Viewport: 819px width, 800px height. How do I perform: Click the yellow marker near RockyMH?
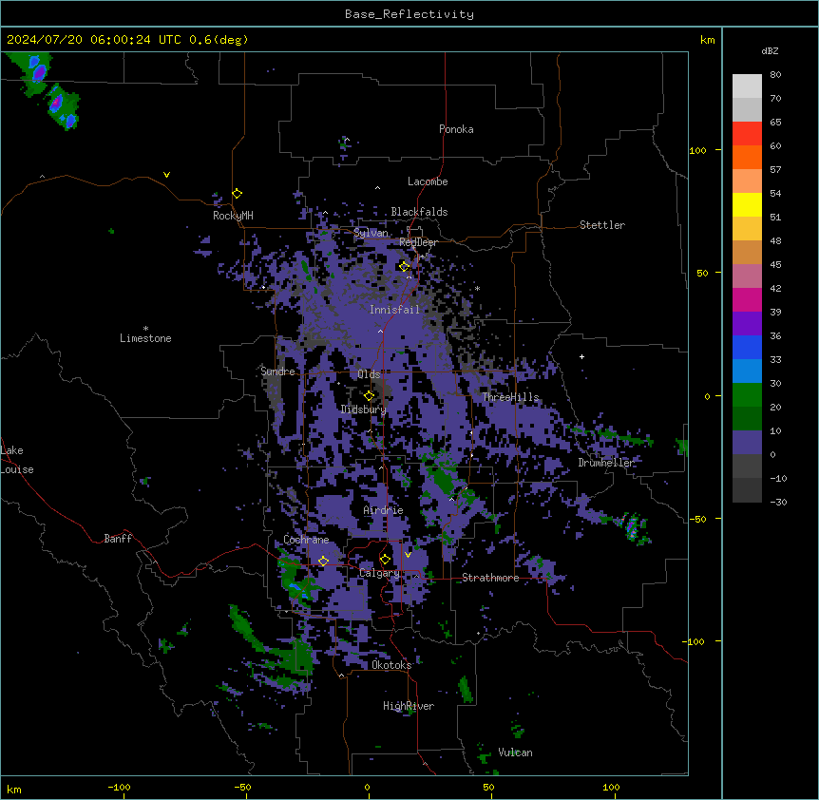coord(238,193)
